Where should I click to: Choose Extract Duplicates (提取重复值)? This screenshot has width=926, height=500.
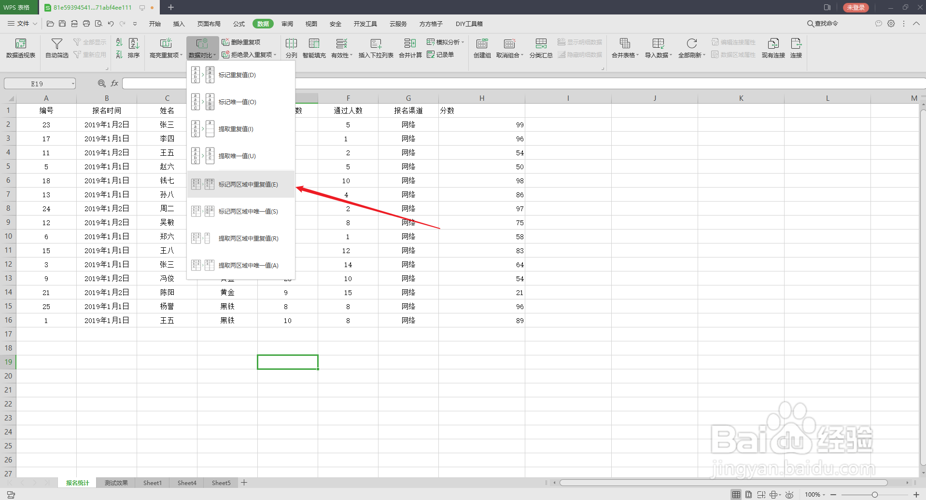241,129
